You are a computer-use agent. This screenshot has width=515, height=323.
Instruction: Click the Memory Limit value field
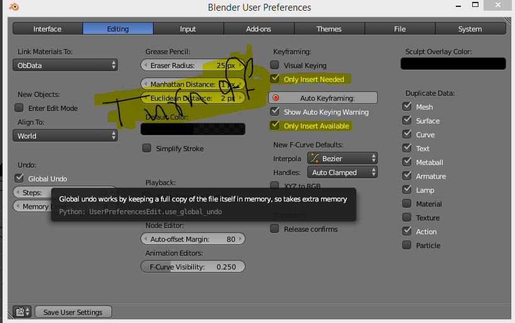pyautogui.click(x=65, y=207)
